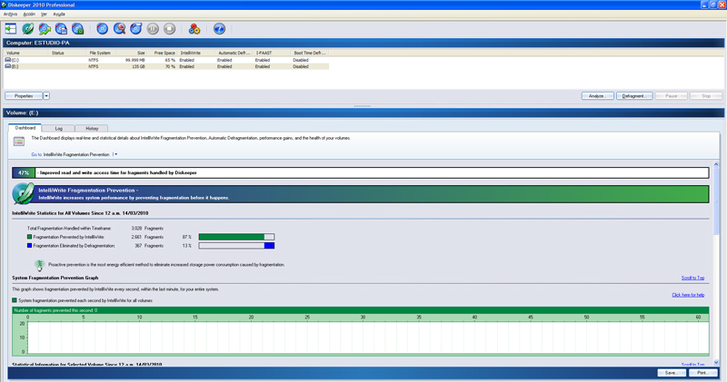The image size is (727, 382).
Task: Click the IntelliWrite banner feather logo
Action: tap(24, 193)
